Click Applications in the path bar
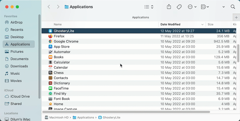Viewport: 240px width, 121px height. click(x=83, y=118)
